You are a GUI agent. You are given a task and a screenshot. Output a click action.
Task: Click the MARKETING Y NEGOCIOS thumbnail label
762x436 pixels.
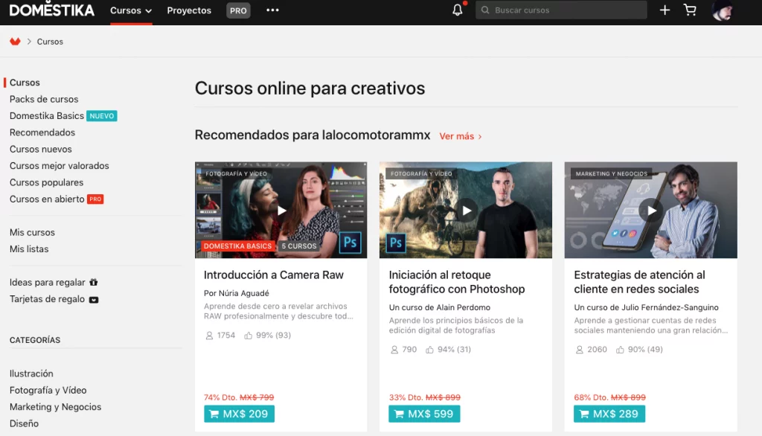(612, 173)
